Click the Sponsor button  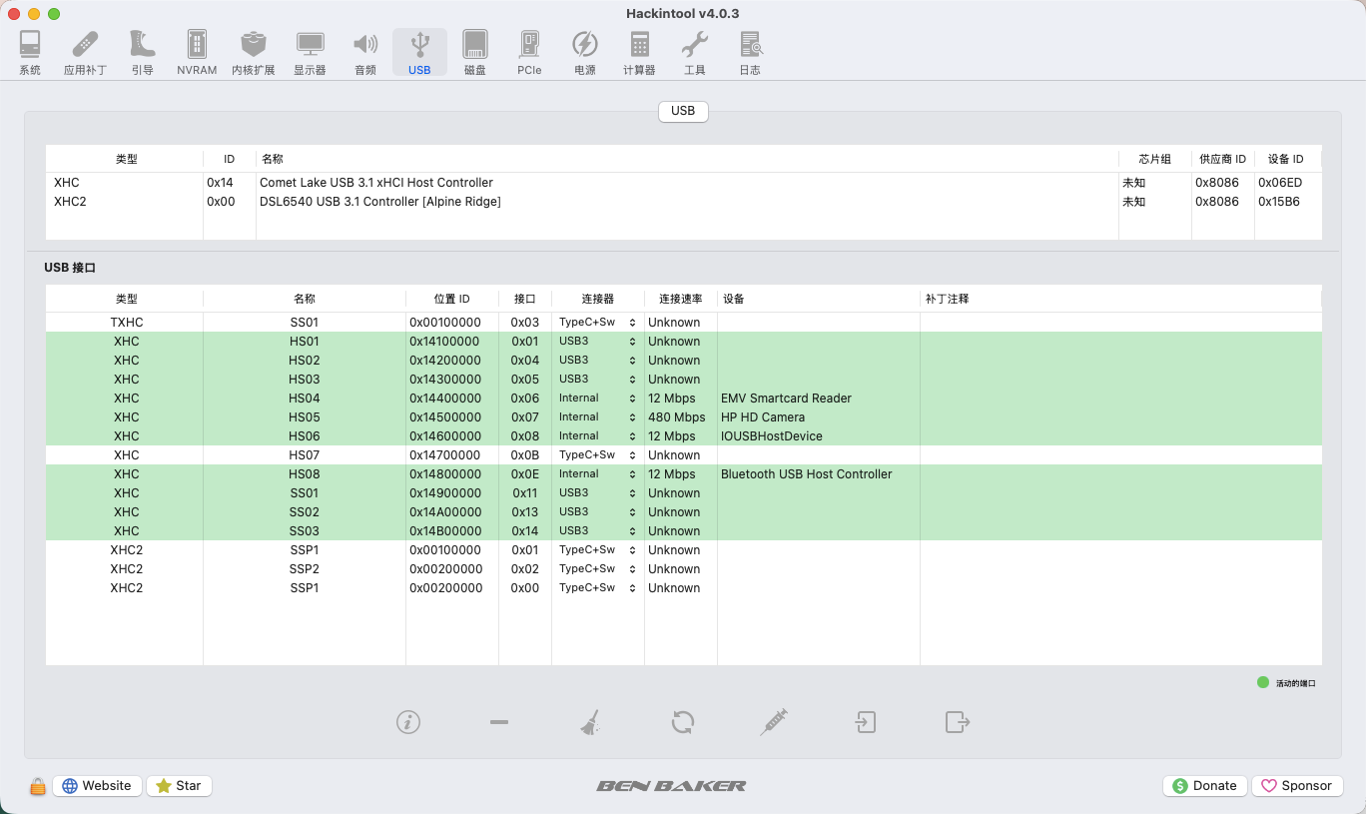pyautogui.click(x=1297, y=786)
